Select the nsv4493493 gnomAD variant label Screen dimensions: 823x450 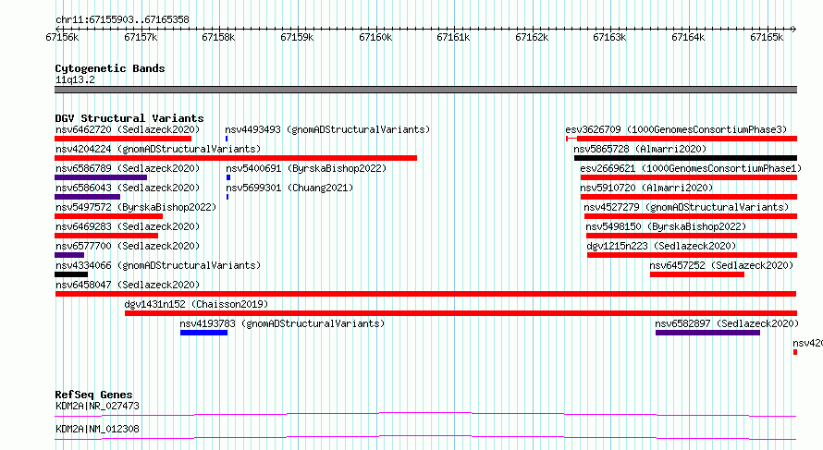327,129
